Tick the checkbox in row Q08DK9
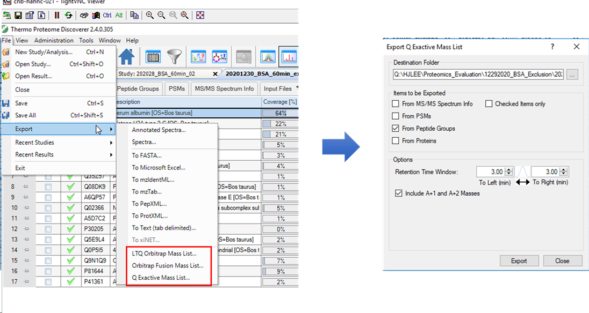 [48, 187]
